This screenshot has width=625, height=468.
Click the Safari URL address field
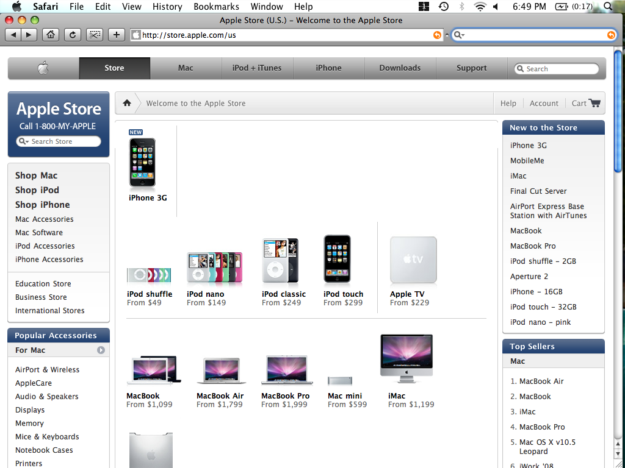pyautogui.click(x=287, y=35)
